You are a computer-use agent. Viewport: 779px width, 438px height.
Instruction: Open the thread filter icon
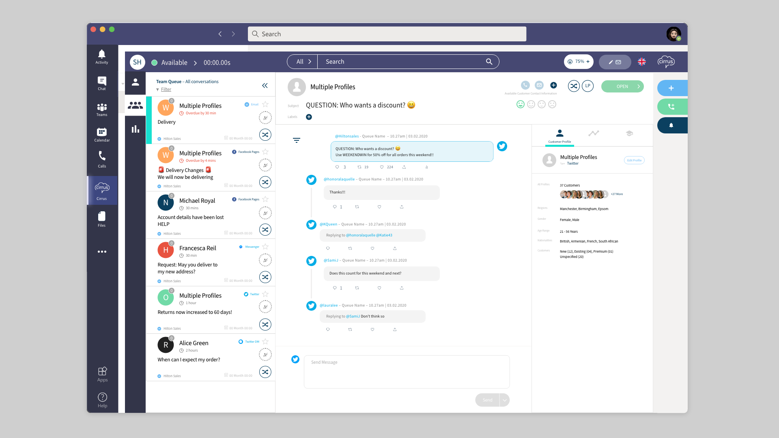tap(297, 140)
